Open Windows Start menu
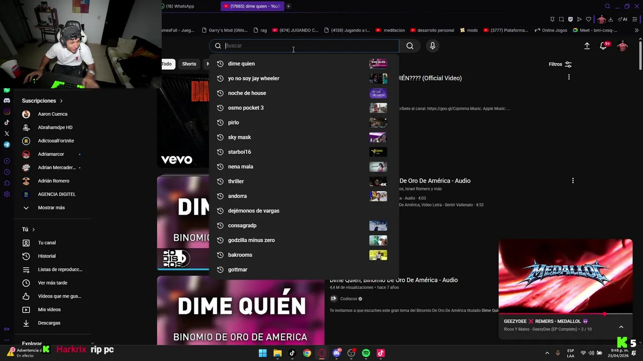 (x=263, y=353)
